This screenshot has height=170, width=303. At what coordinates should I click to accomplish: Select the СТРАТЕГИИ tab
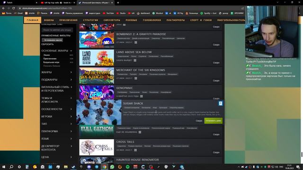[90, 20]
